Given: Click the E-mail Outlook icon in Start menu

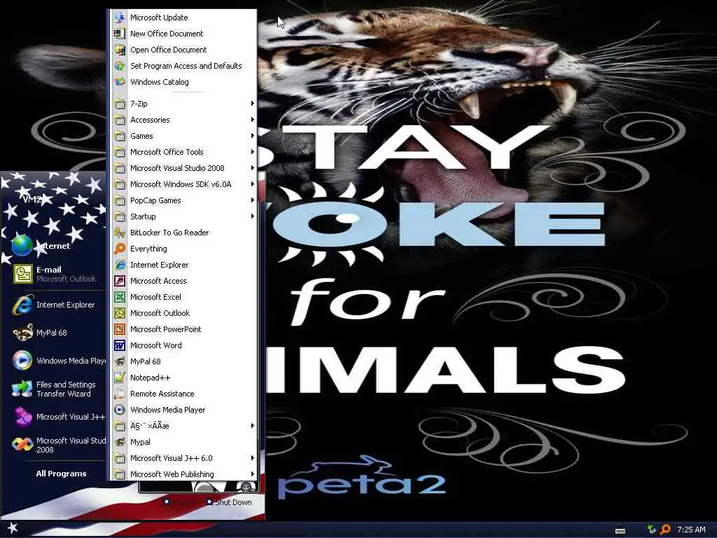Looking at the screenshot, I should pyautogui.click(x=22, y=274).
